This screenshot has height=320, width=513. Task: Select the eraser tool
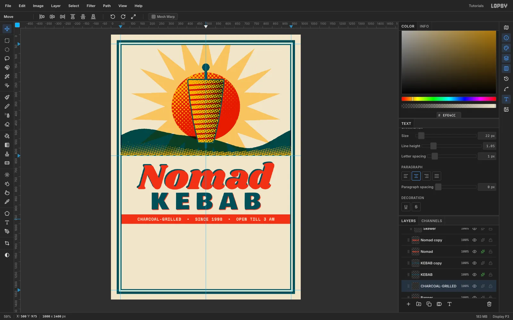tap(7, 124)
